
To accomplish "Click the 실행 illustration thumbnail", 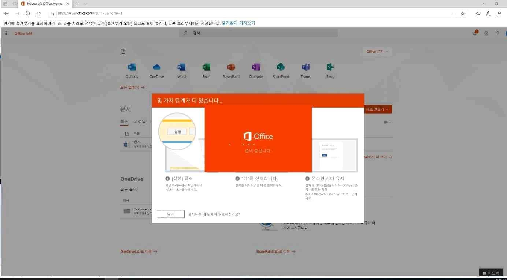I will click(x=177, y=131).
